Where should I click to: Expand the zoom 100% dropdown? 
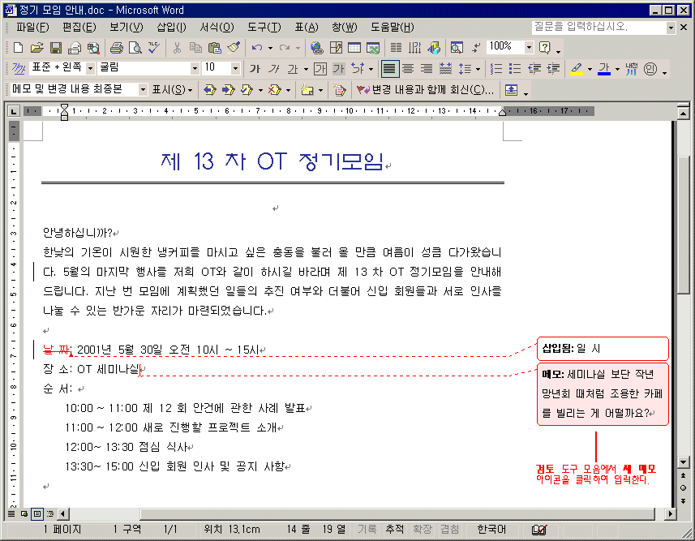click(x=529, y=48)
